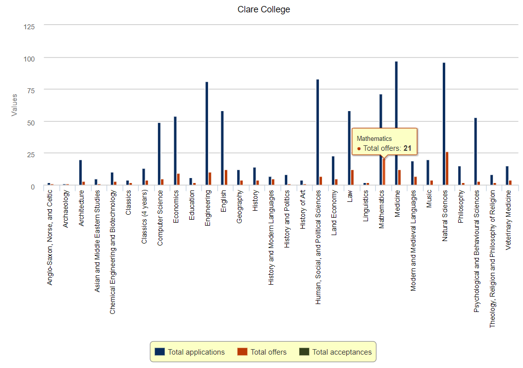Screen dimensions: 523x368
Task: Click the Psychological and Behavioural Sciences applications bar
Action: point(475,152)
